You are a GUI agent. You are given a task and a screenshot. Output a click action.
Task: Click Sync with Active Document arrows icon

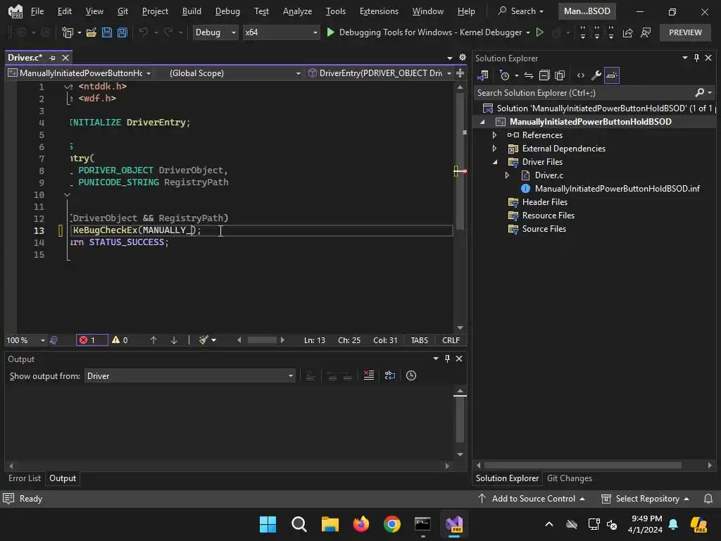[529, 75]
